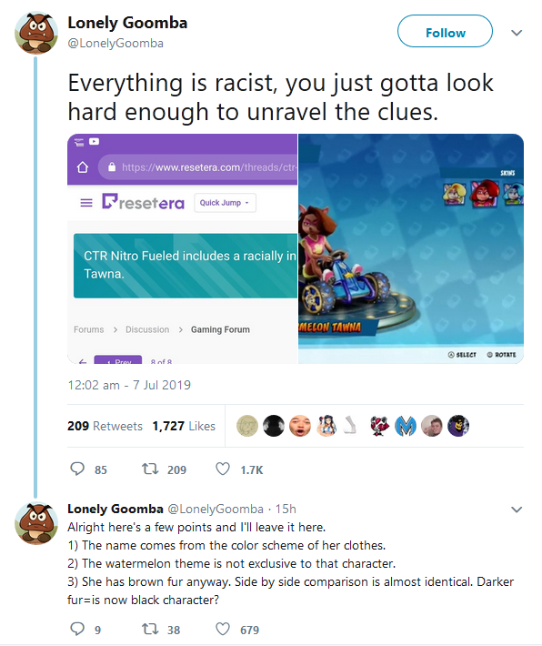Open the resetera screenshot image
542x646 pixels.
182,248
